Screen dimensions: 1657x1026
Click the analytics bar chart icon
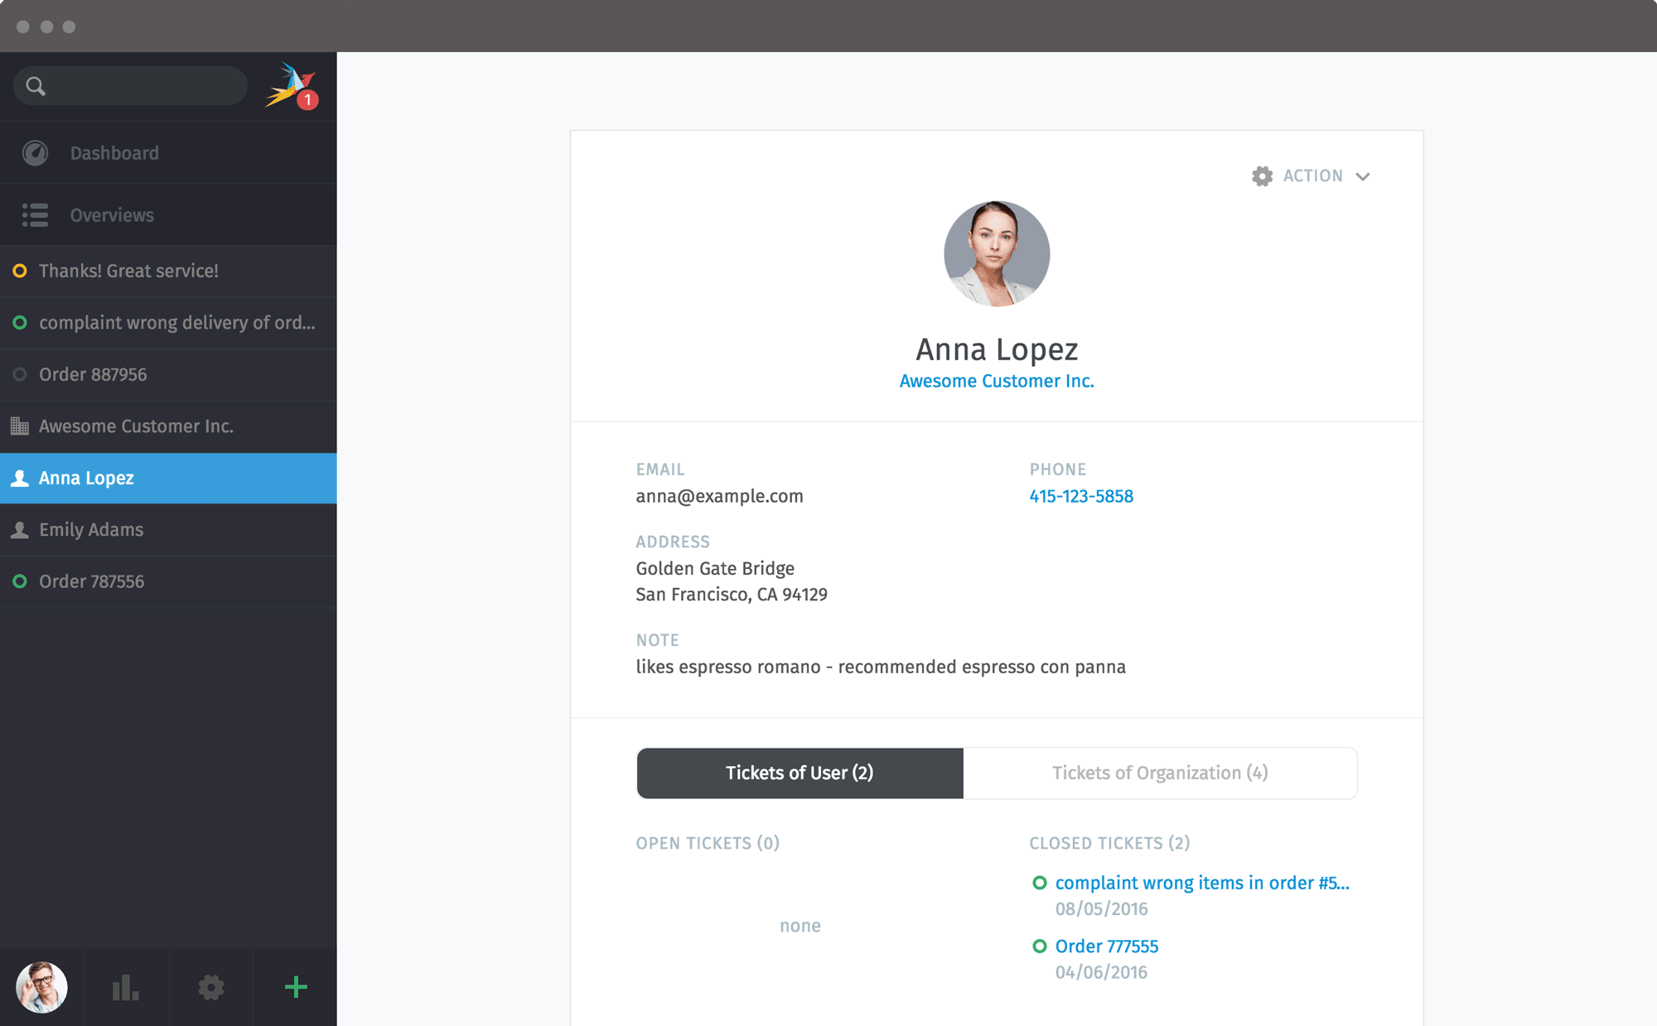coord(125,985)
